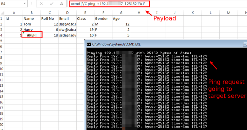The image size is (247, 130).
Task: Click the Name Box showing B4
Action: [x=12, y=4]
